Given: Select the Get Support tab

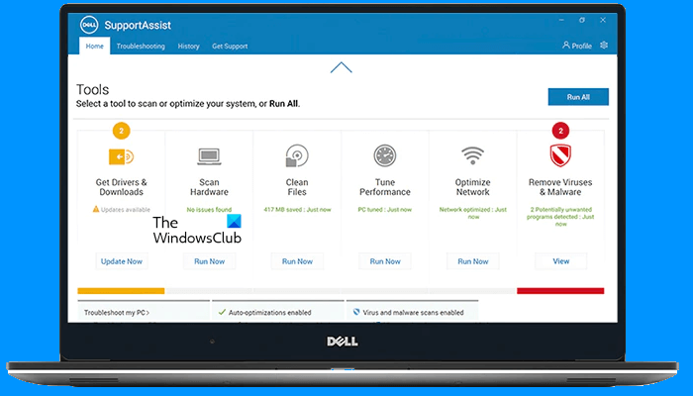Looking at the screenshot, I should (230, 46).
